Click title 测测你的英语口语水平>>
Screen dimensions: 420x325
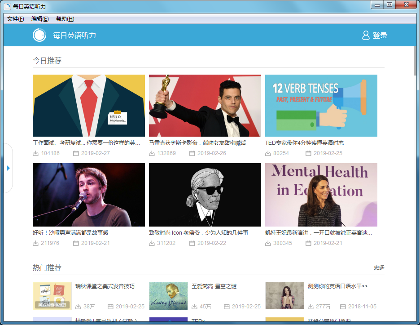(338, 286)
